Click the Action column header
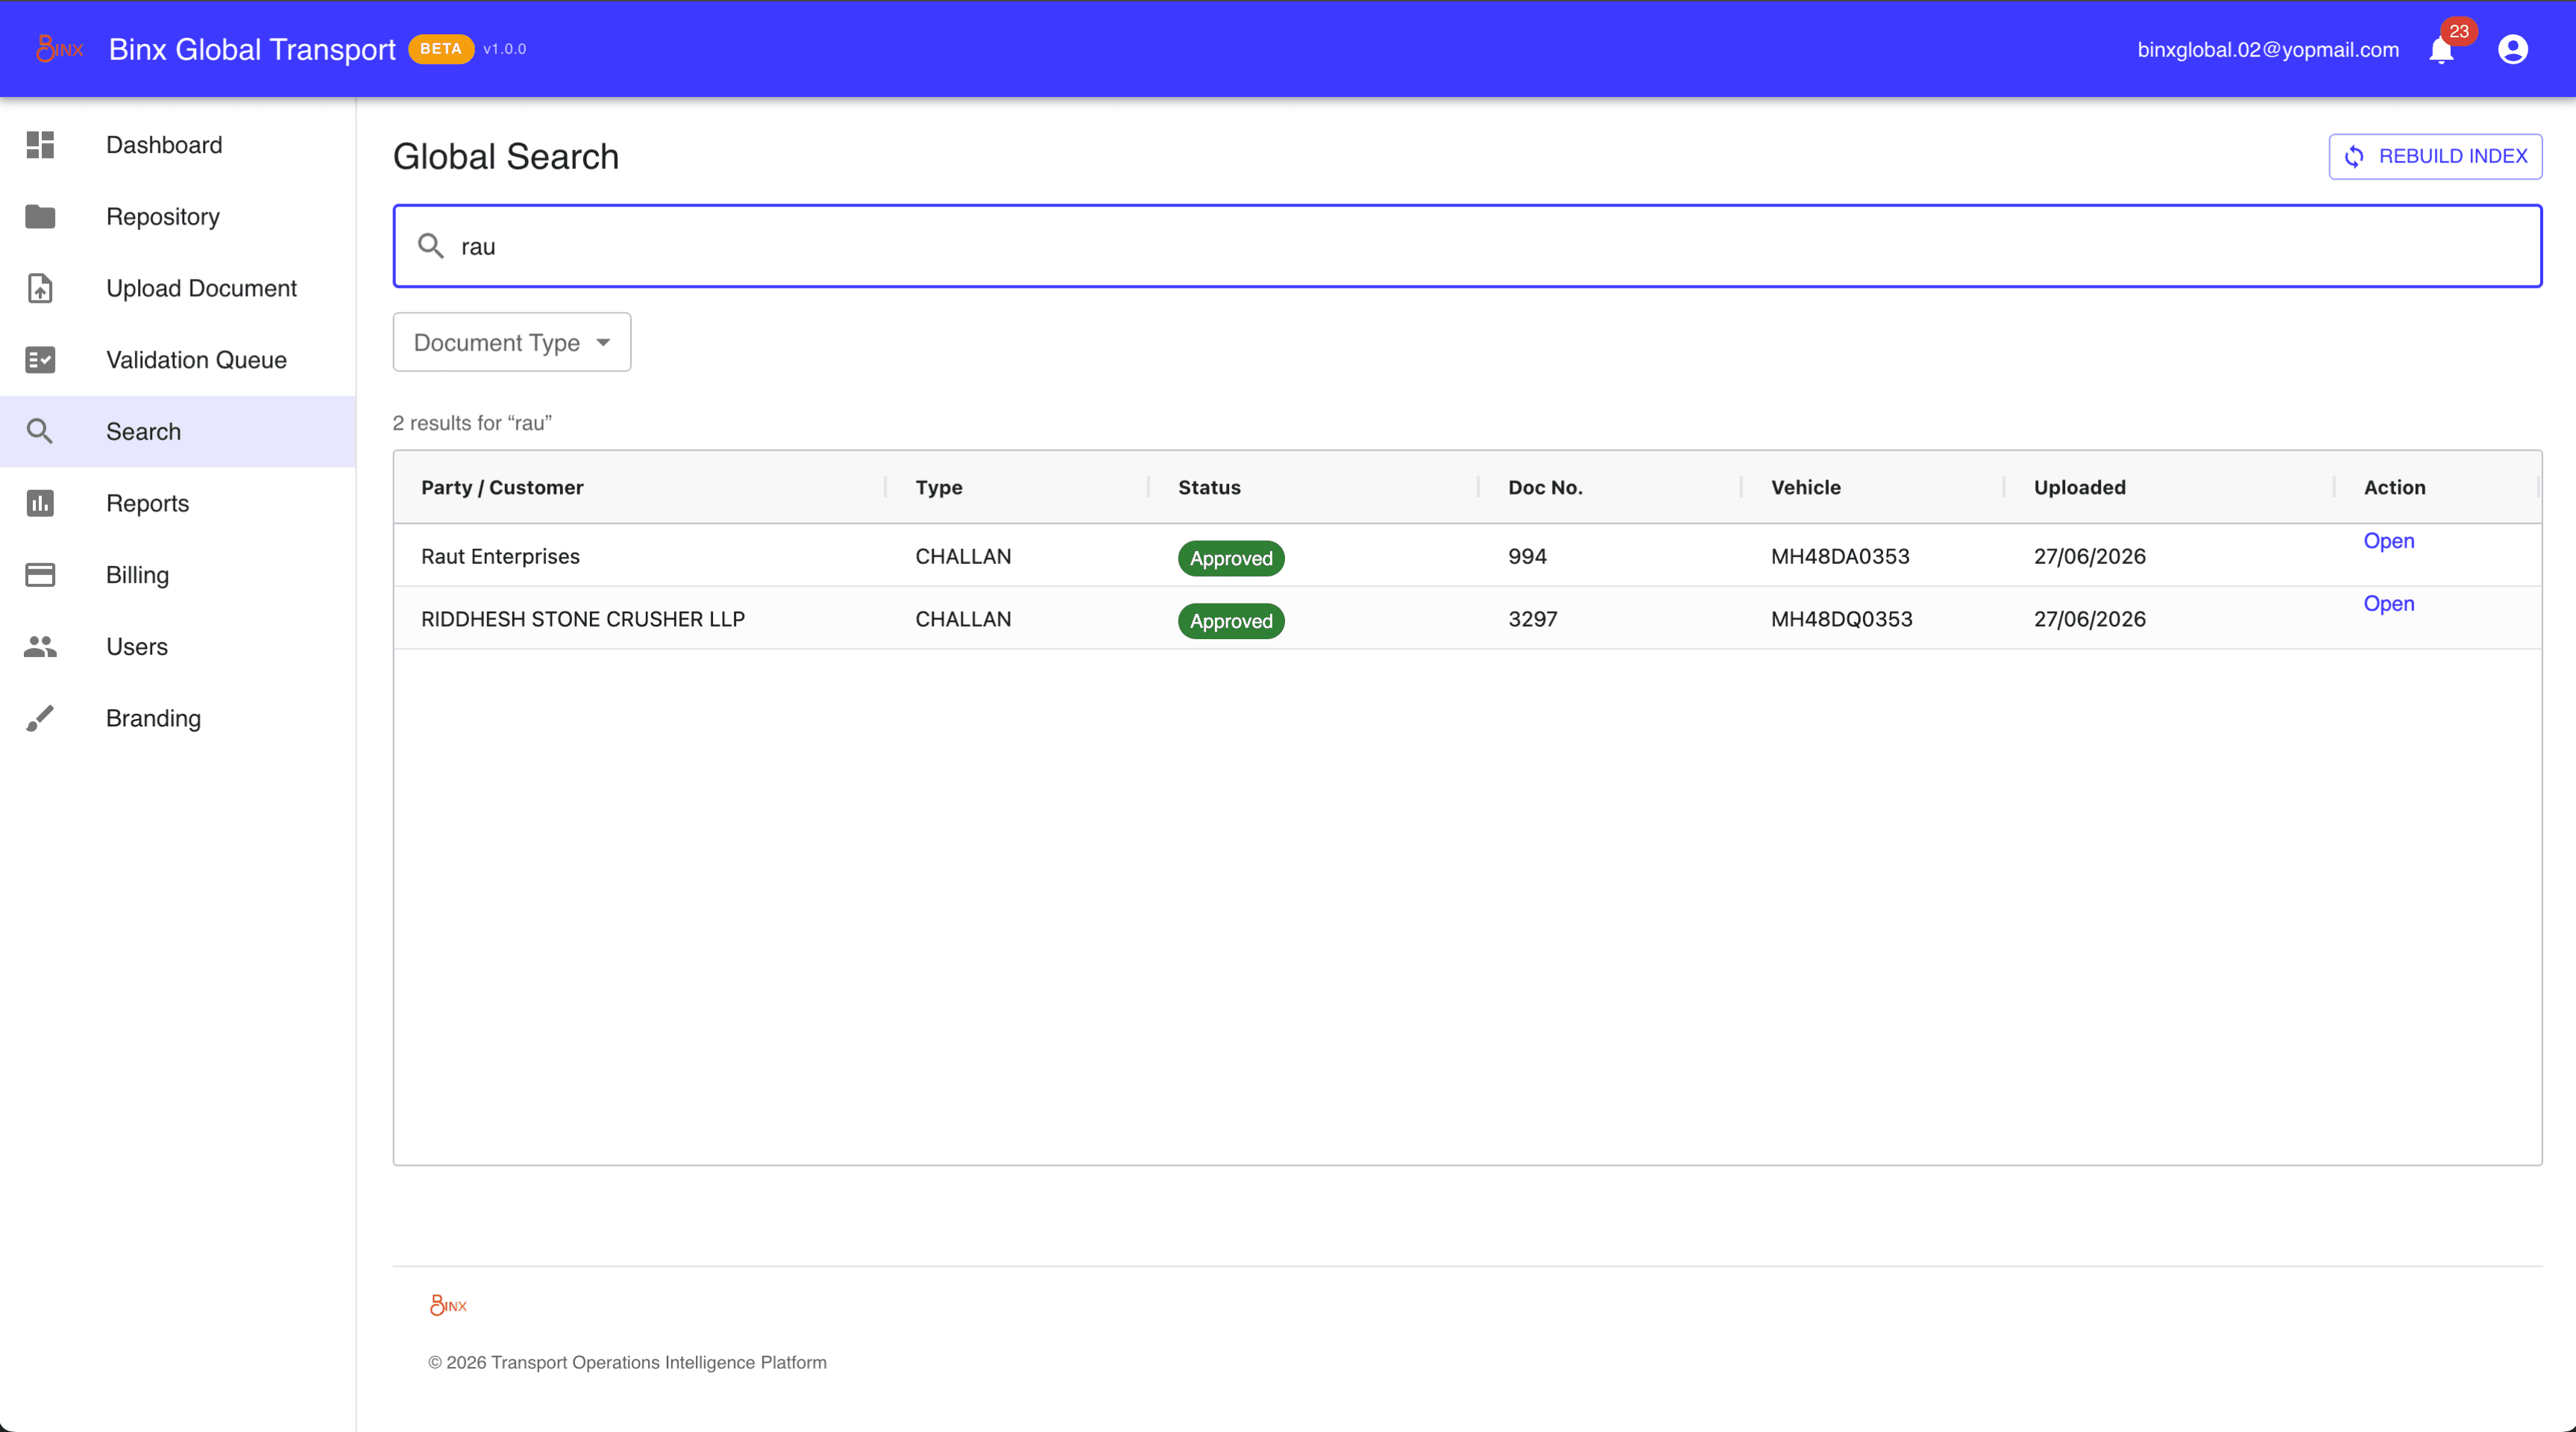This screenshot has width=2576, height=1432. pos(2394,487)
